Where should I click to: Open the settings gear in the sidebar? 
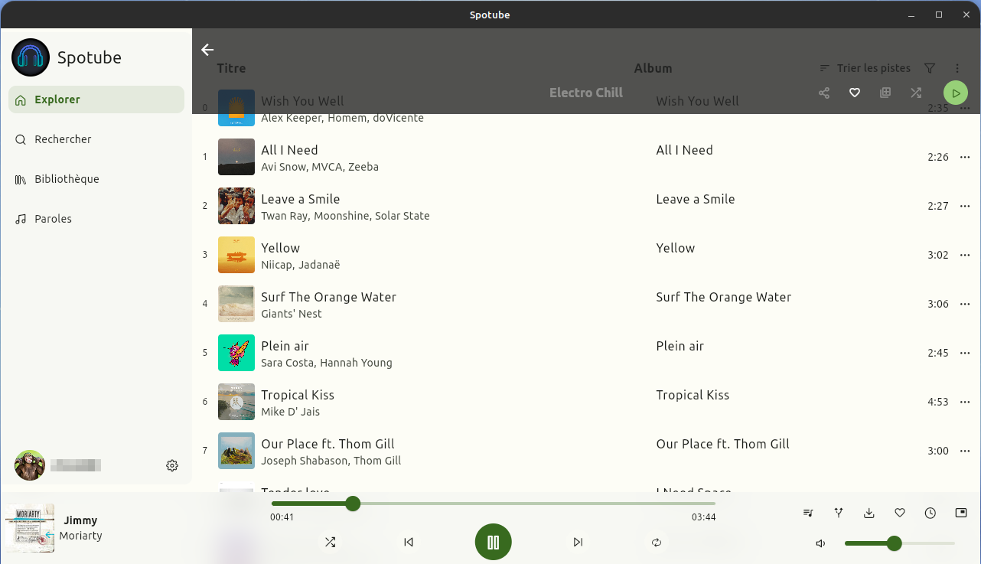coord(172,465)
